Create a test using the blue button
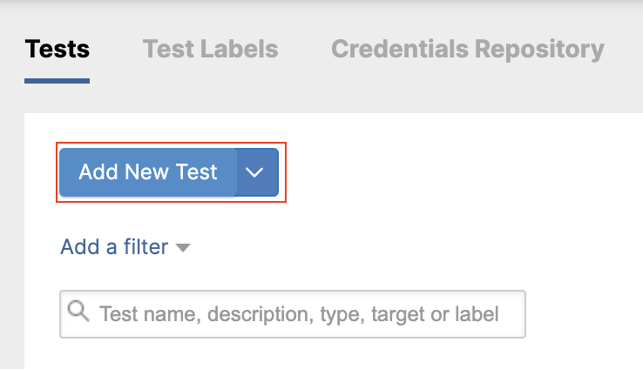The height and width of the screenshot is (369, 643). [148, 172]
